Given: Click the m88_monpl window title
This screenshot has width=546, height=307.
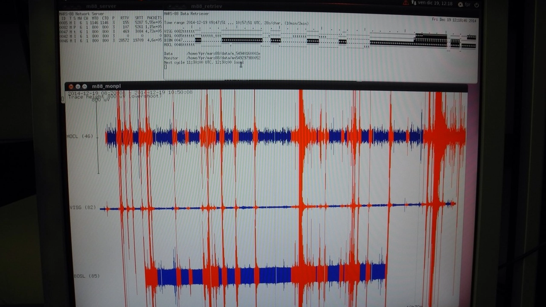Looking at the screenshot, I should [x=106, y=87].
